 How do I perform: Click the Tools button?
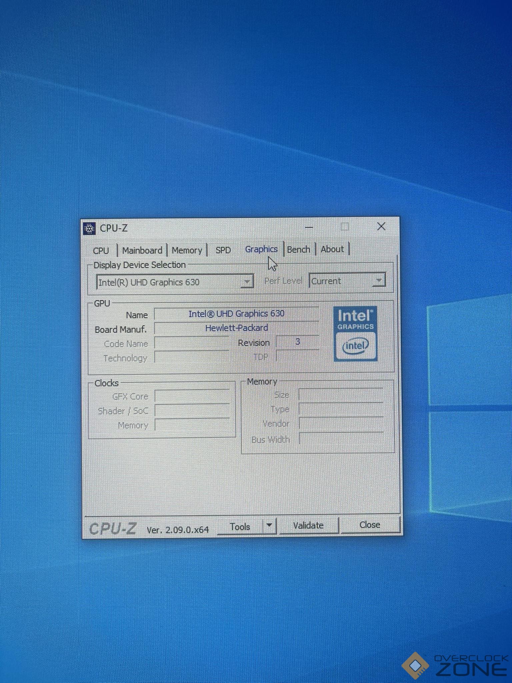[x=240, y=527]
